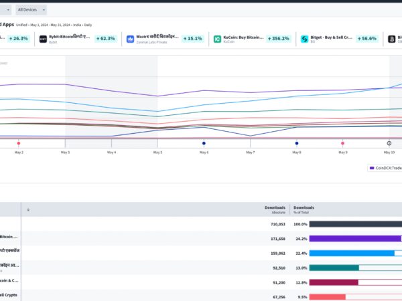This screenshot has width=402, height=301.
Task: Click the blue event dot on May 6
Action: [204, 143]
